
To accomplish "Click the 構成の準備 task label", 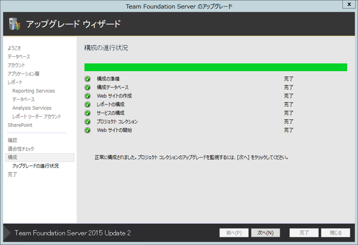I will coord(108,79).
